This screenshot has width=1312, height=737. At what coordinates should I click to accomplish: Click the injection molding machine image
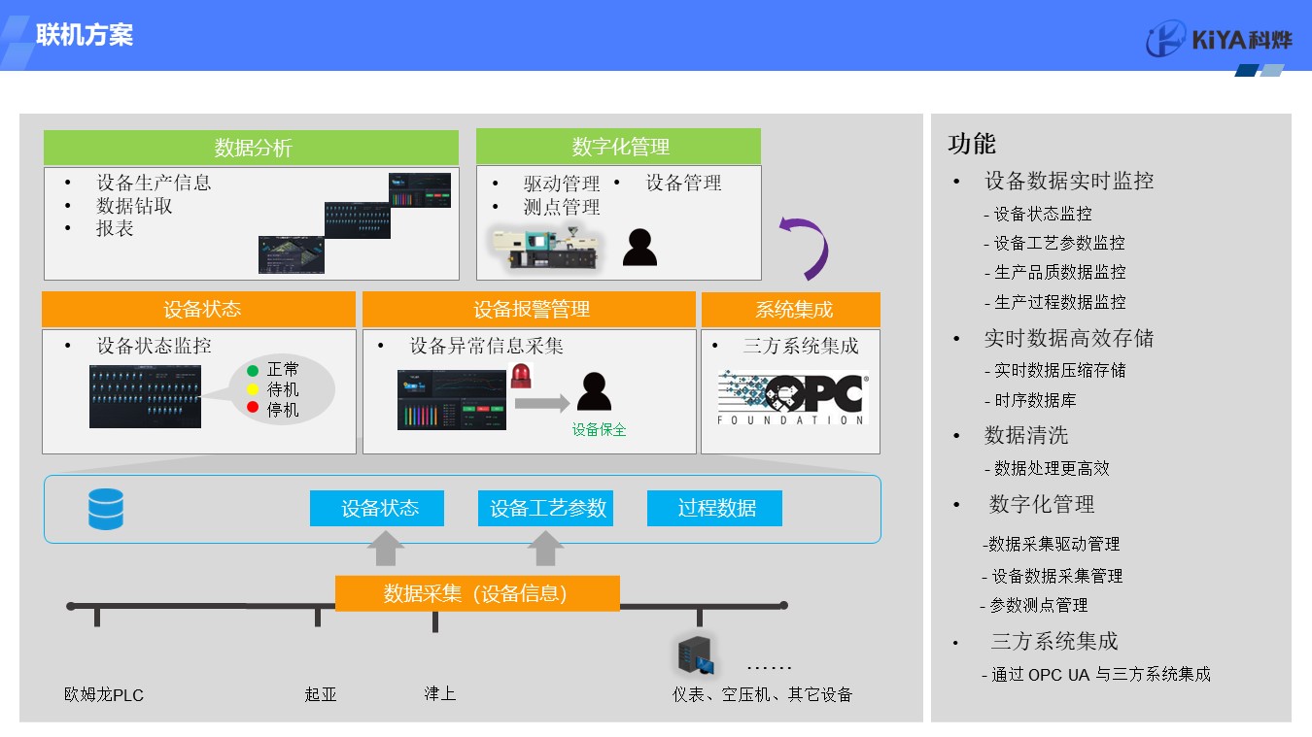(x=544, y=247)
